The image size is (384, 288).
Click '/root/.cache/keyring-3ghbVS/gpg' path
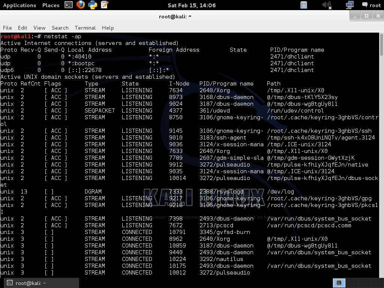click(319, 198)
